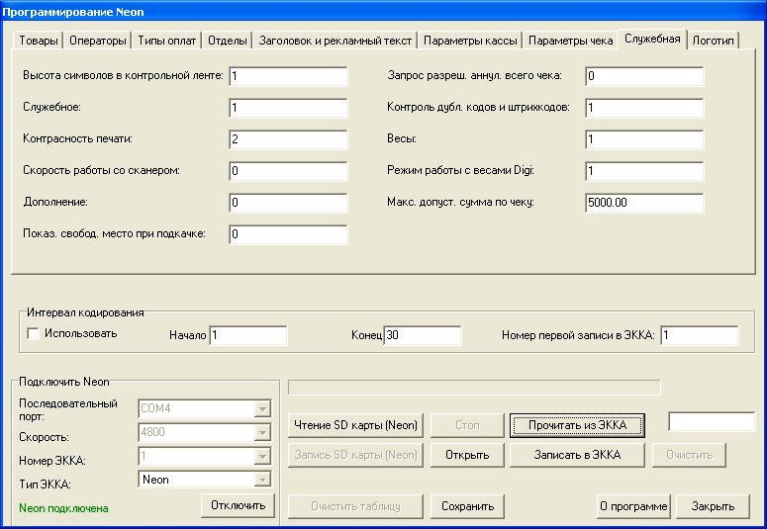Screen dimensions: 767x529
Task: Click the Весы input field
Action: [644, 139]
